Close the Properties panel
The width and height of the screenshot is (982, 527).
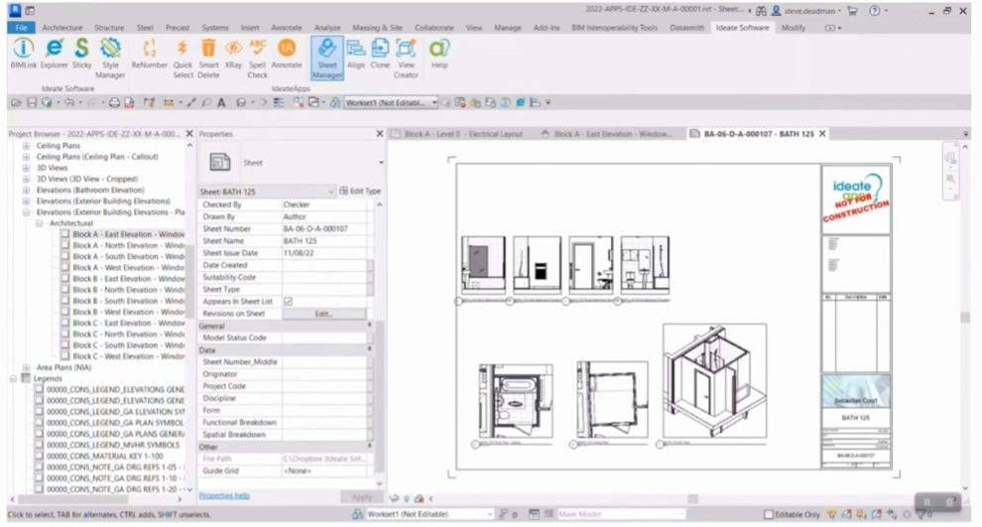(380, 134)
